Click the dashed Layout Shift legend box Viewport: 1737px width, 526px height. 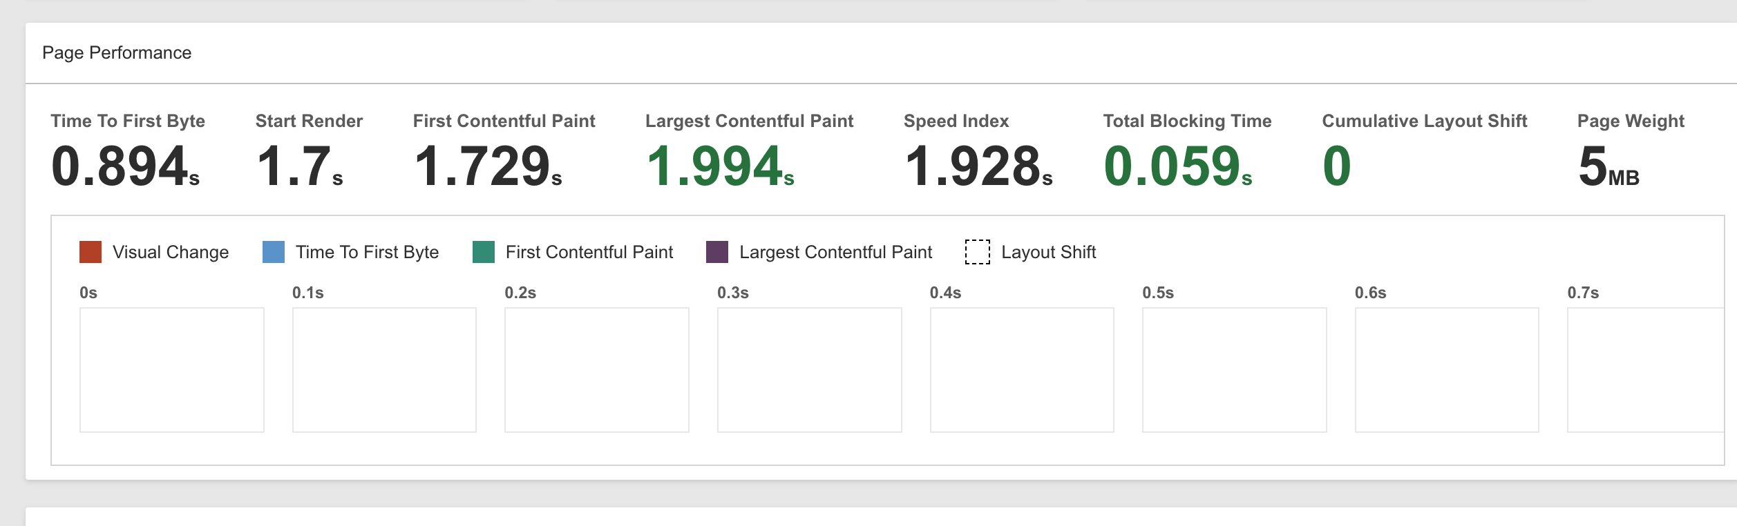977,252
